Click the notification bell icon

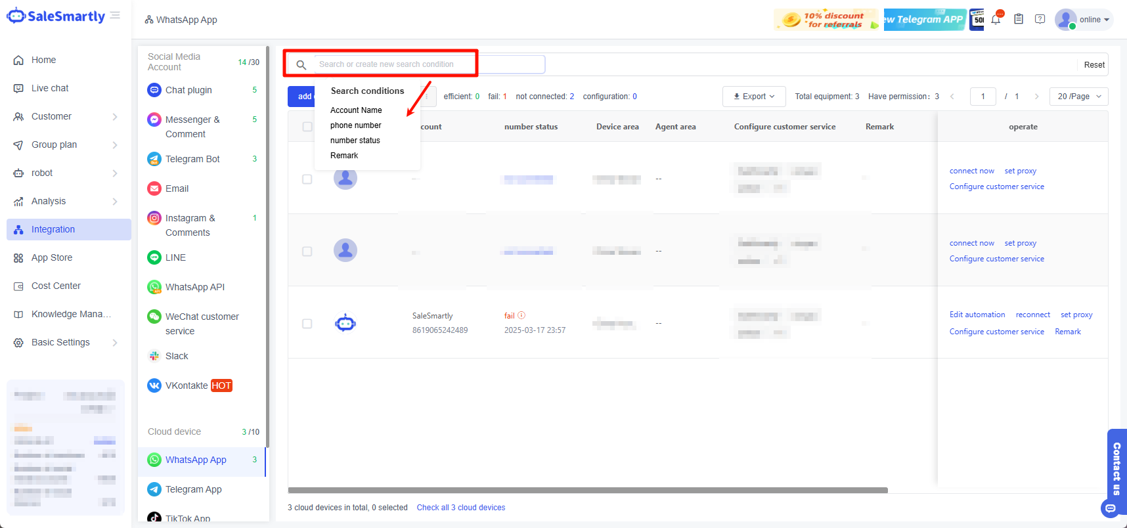coord(996,20)
